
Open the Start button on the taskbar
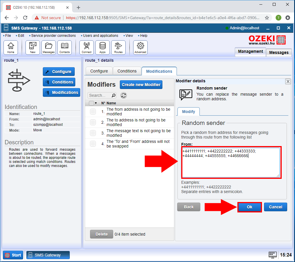13,255
